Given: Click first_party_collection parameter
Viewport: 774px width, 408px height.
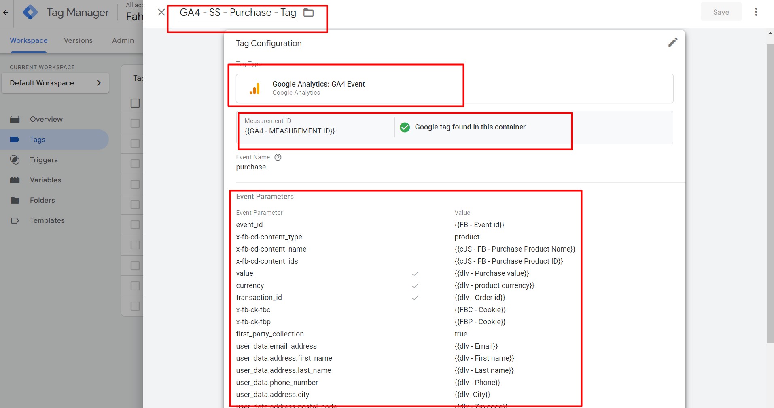Looking at the screenshot, I should 270,334.
